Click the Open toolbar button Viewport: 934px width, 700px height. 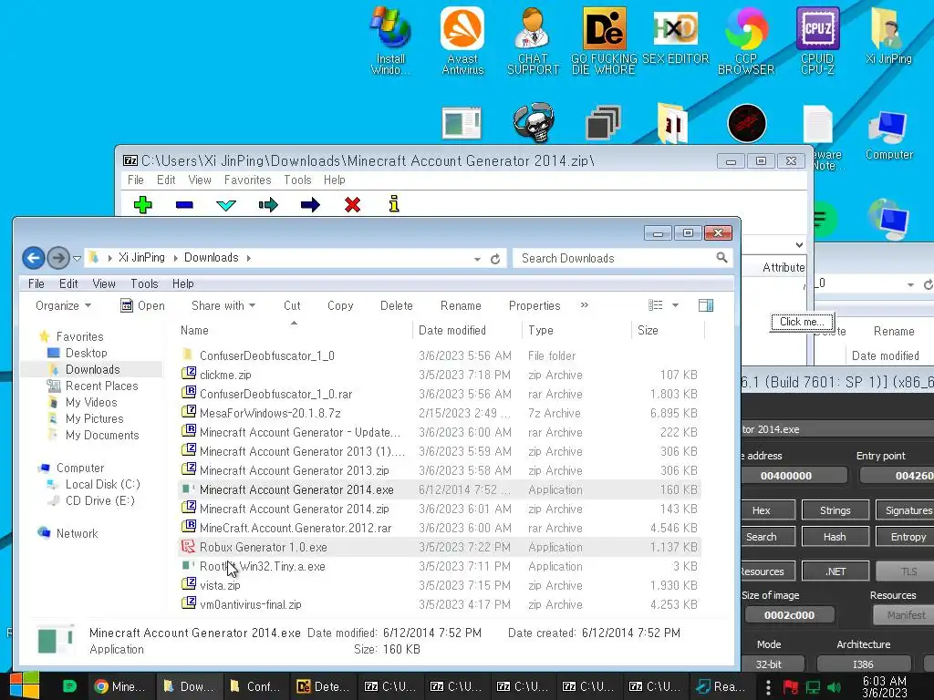(x=143, y=305)
